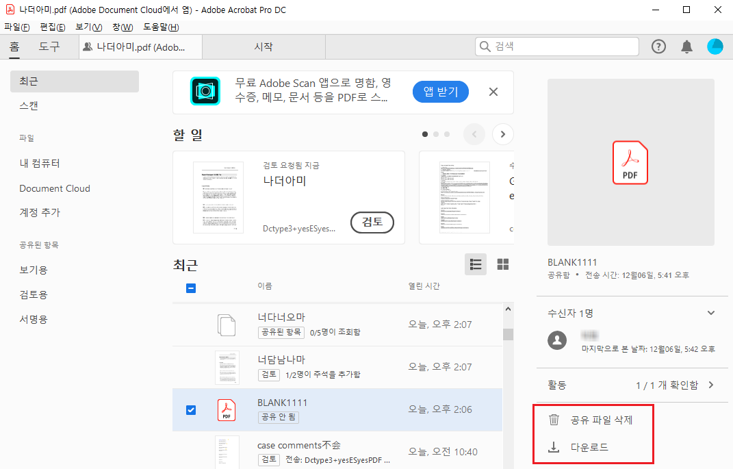Image resolution: width=733 pixels, height=469 pixels.
Task: Open the 파일 menu
Action: click(x=17, y=27)
